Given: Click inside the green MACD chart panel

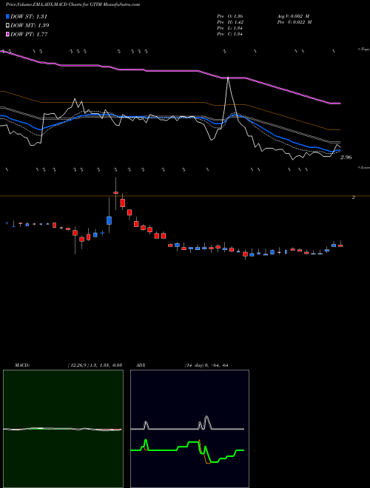Looking at the screenshot, I should (63, 429).
